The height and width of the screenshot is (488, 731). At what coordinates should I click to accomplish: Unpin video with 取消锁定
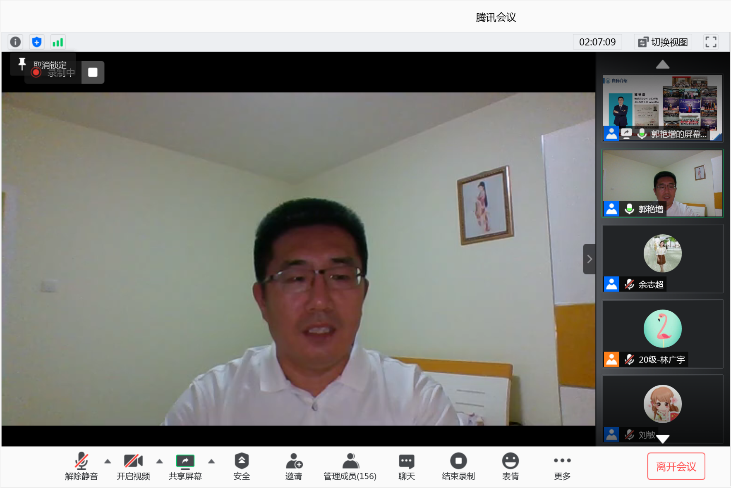(x=43, y=64)
